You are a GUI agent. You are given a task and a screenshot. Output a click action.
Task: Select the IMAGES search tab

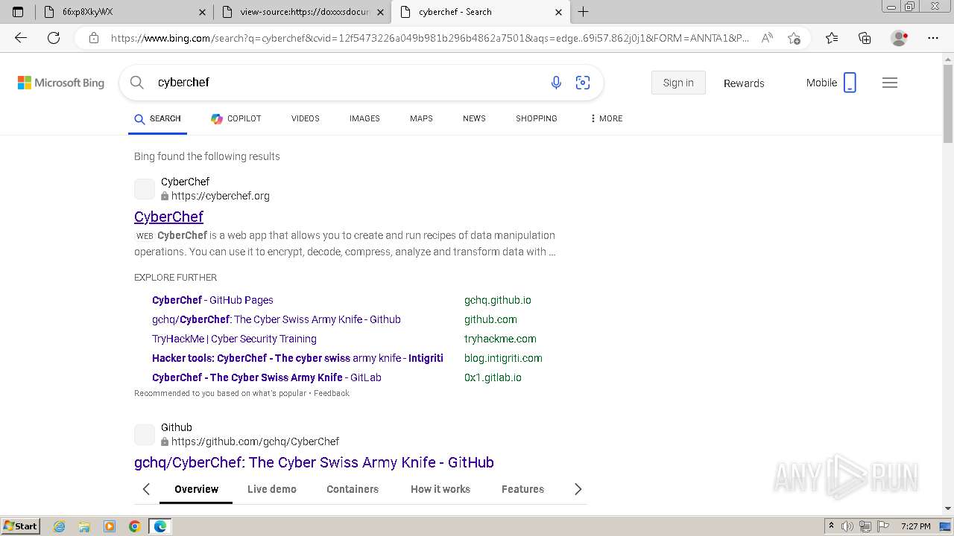(x=364, y=118)
